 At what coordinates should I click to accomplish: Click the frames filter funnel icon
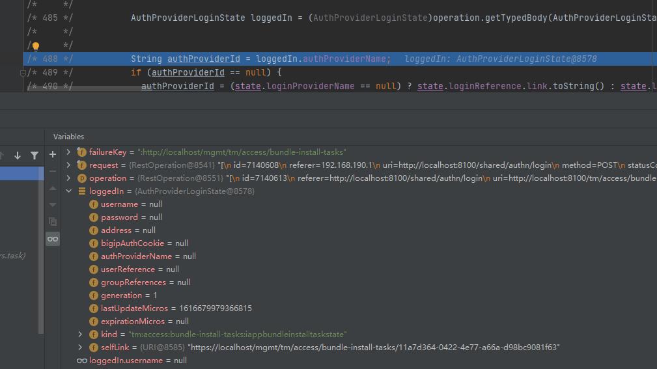(35, 156)
